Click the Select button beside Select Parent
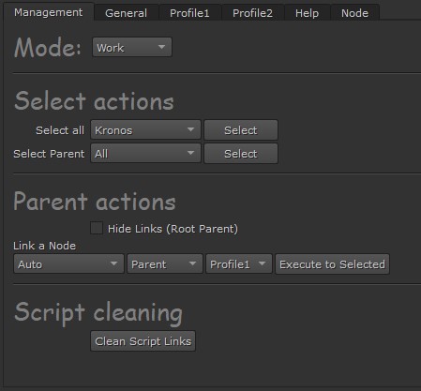 [x=241, y=153]
